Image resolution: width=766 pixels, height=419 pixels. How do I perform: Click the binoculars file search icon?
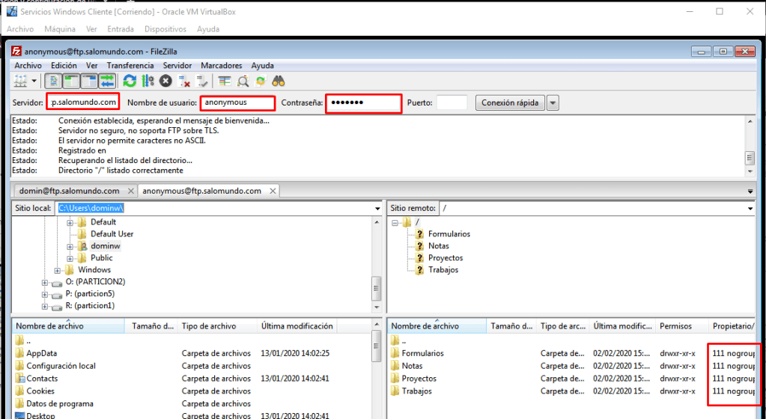[x=279, y=81]
